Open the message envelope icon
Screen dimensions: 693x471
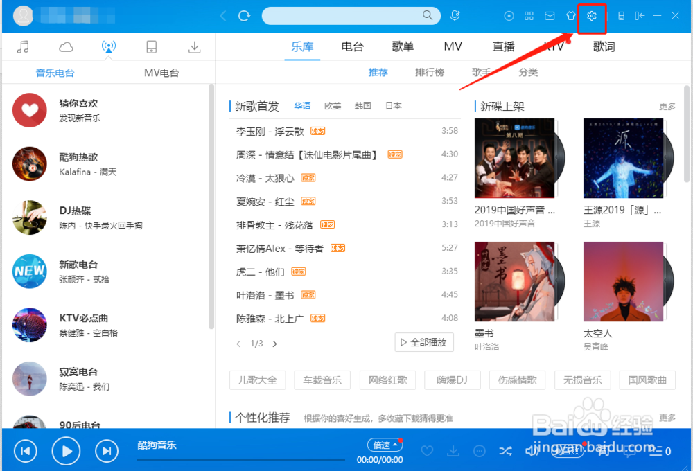coord(550,17)
